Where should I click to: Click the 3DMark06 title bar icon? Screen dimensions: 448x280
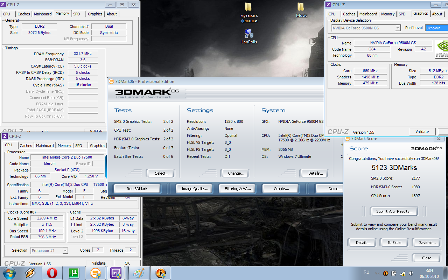point(111,81)
